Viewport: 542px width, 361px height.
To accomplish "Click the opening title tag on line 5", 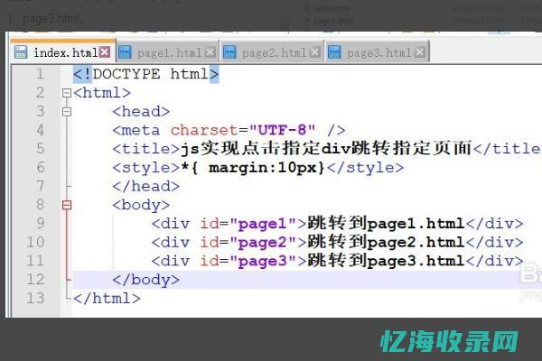I will pos(145,149).
